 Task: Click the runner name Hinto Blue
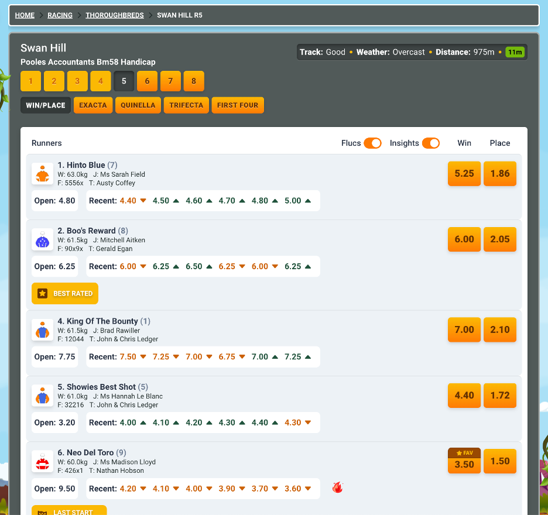(85, 165)
